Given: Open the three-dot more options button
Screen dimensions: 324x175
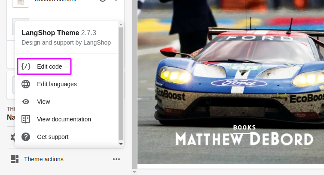Looking at the screenshot, I should 116,159.
